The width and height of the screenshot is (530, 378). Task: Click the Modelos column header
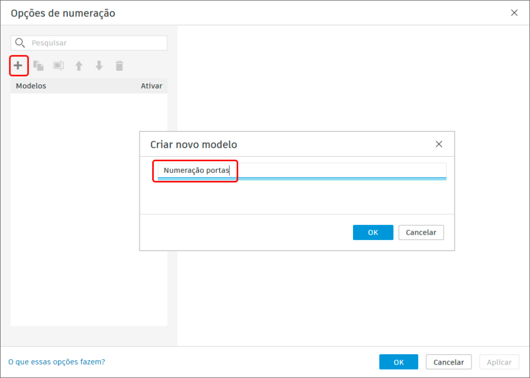tap(31, 86)
